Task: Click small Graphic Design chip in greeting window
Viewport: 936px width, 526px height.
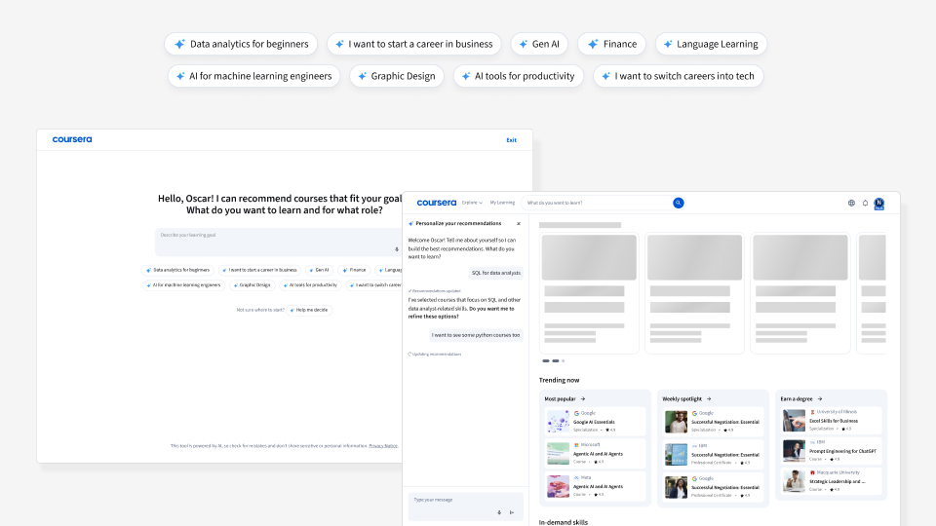Action: coord(252,285)
